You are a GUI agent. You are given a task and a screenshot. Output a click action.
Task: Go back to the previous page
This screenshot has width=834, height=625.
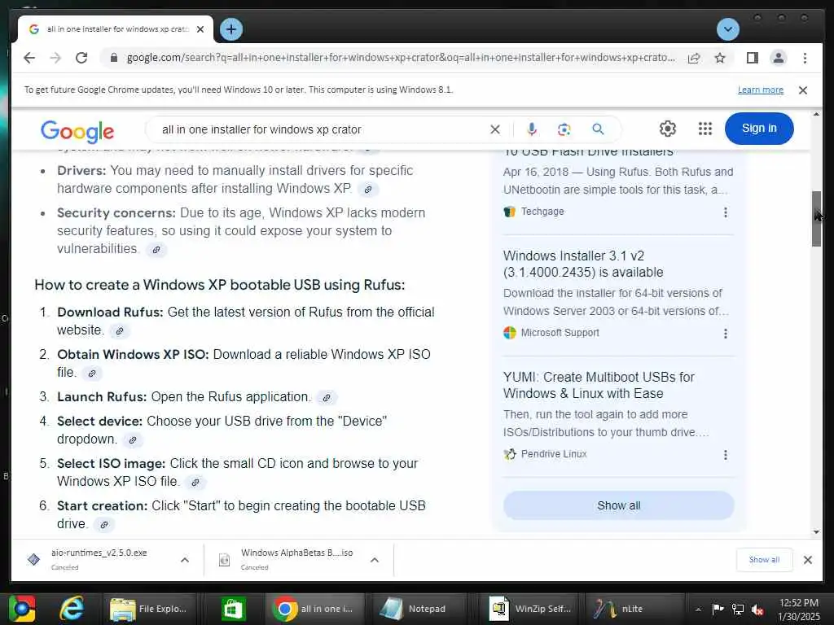pyautogui.click(x=29, y=58)
